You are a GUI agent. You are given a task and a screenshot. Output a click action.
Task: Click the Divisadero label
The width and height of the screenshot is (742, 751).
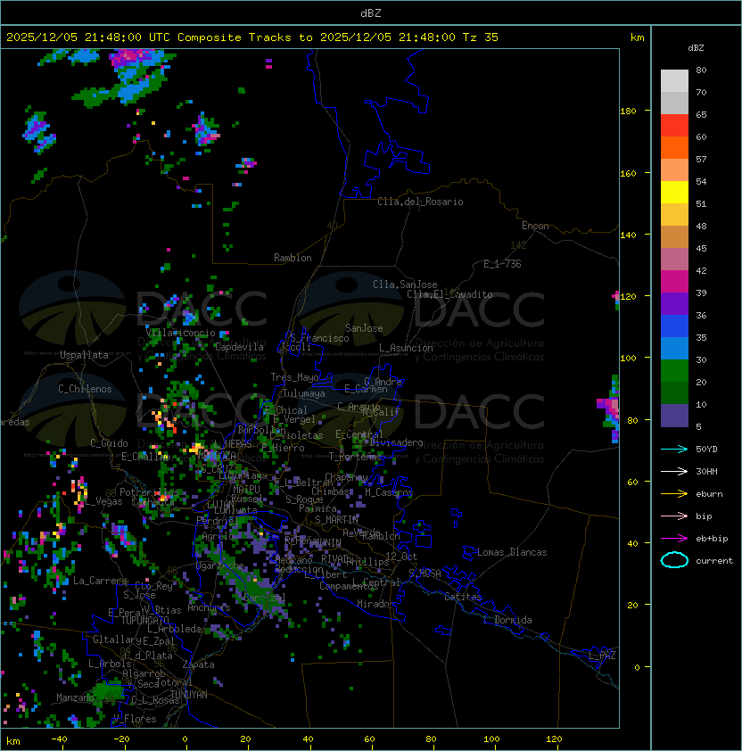click(397, 442)
